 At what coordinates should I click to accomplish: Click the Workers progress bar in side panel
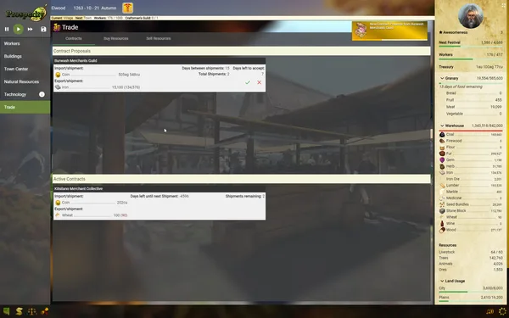[x=471, y=59]
